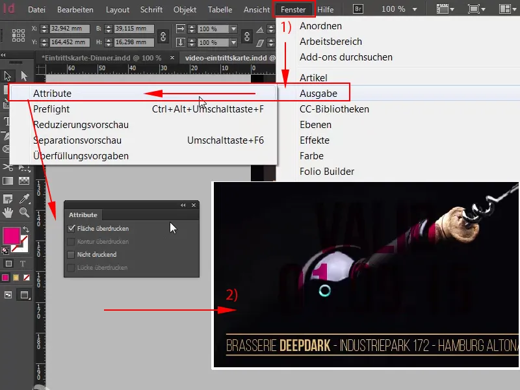This screenshot has height=390, width=520.
Task: Open the horizontal scale 100 % dropdown
Action: (x=234, y=29)
